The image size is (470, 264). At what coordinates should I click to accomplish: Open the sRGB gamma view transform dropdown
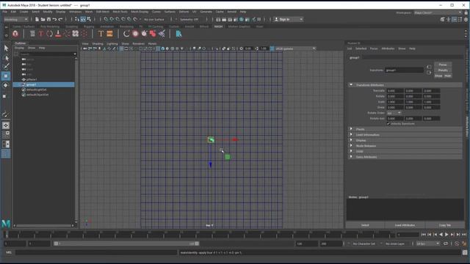295,48
